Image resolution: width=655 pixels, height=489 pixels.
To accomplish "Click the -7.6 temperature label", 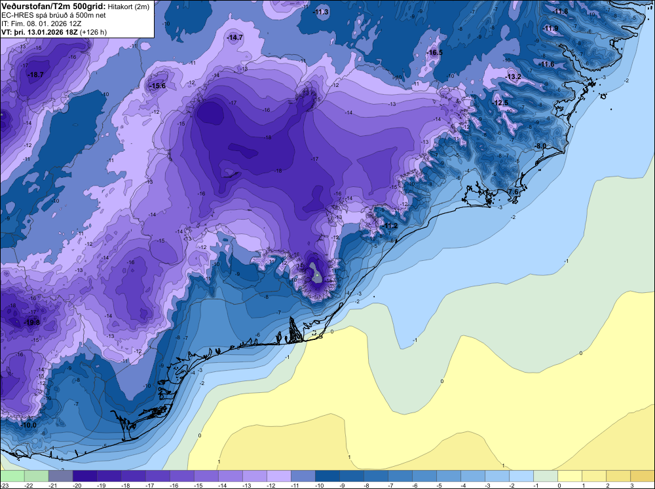I will click(x=513, y=192).
